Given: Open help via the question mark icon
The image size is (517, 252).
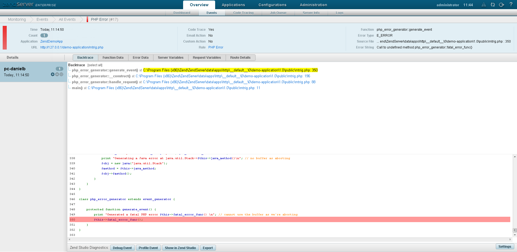Looking at the screenshot, I should pyautogui.click(x=511, y=5).
